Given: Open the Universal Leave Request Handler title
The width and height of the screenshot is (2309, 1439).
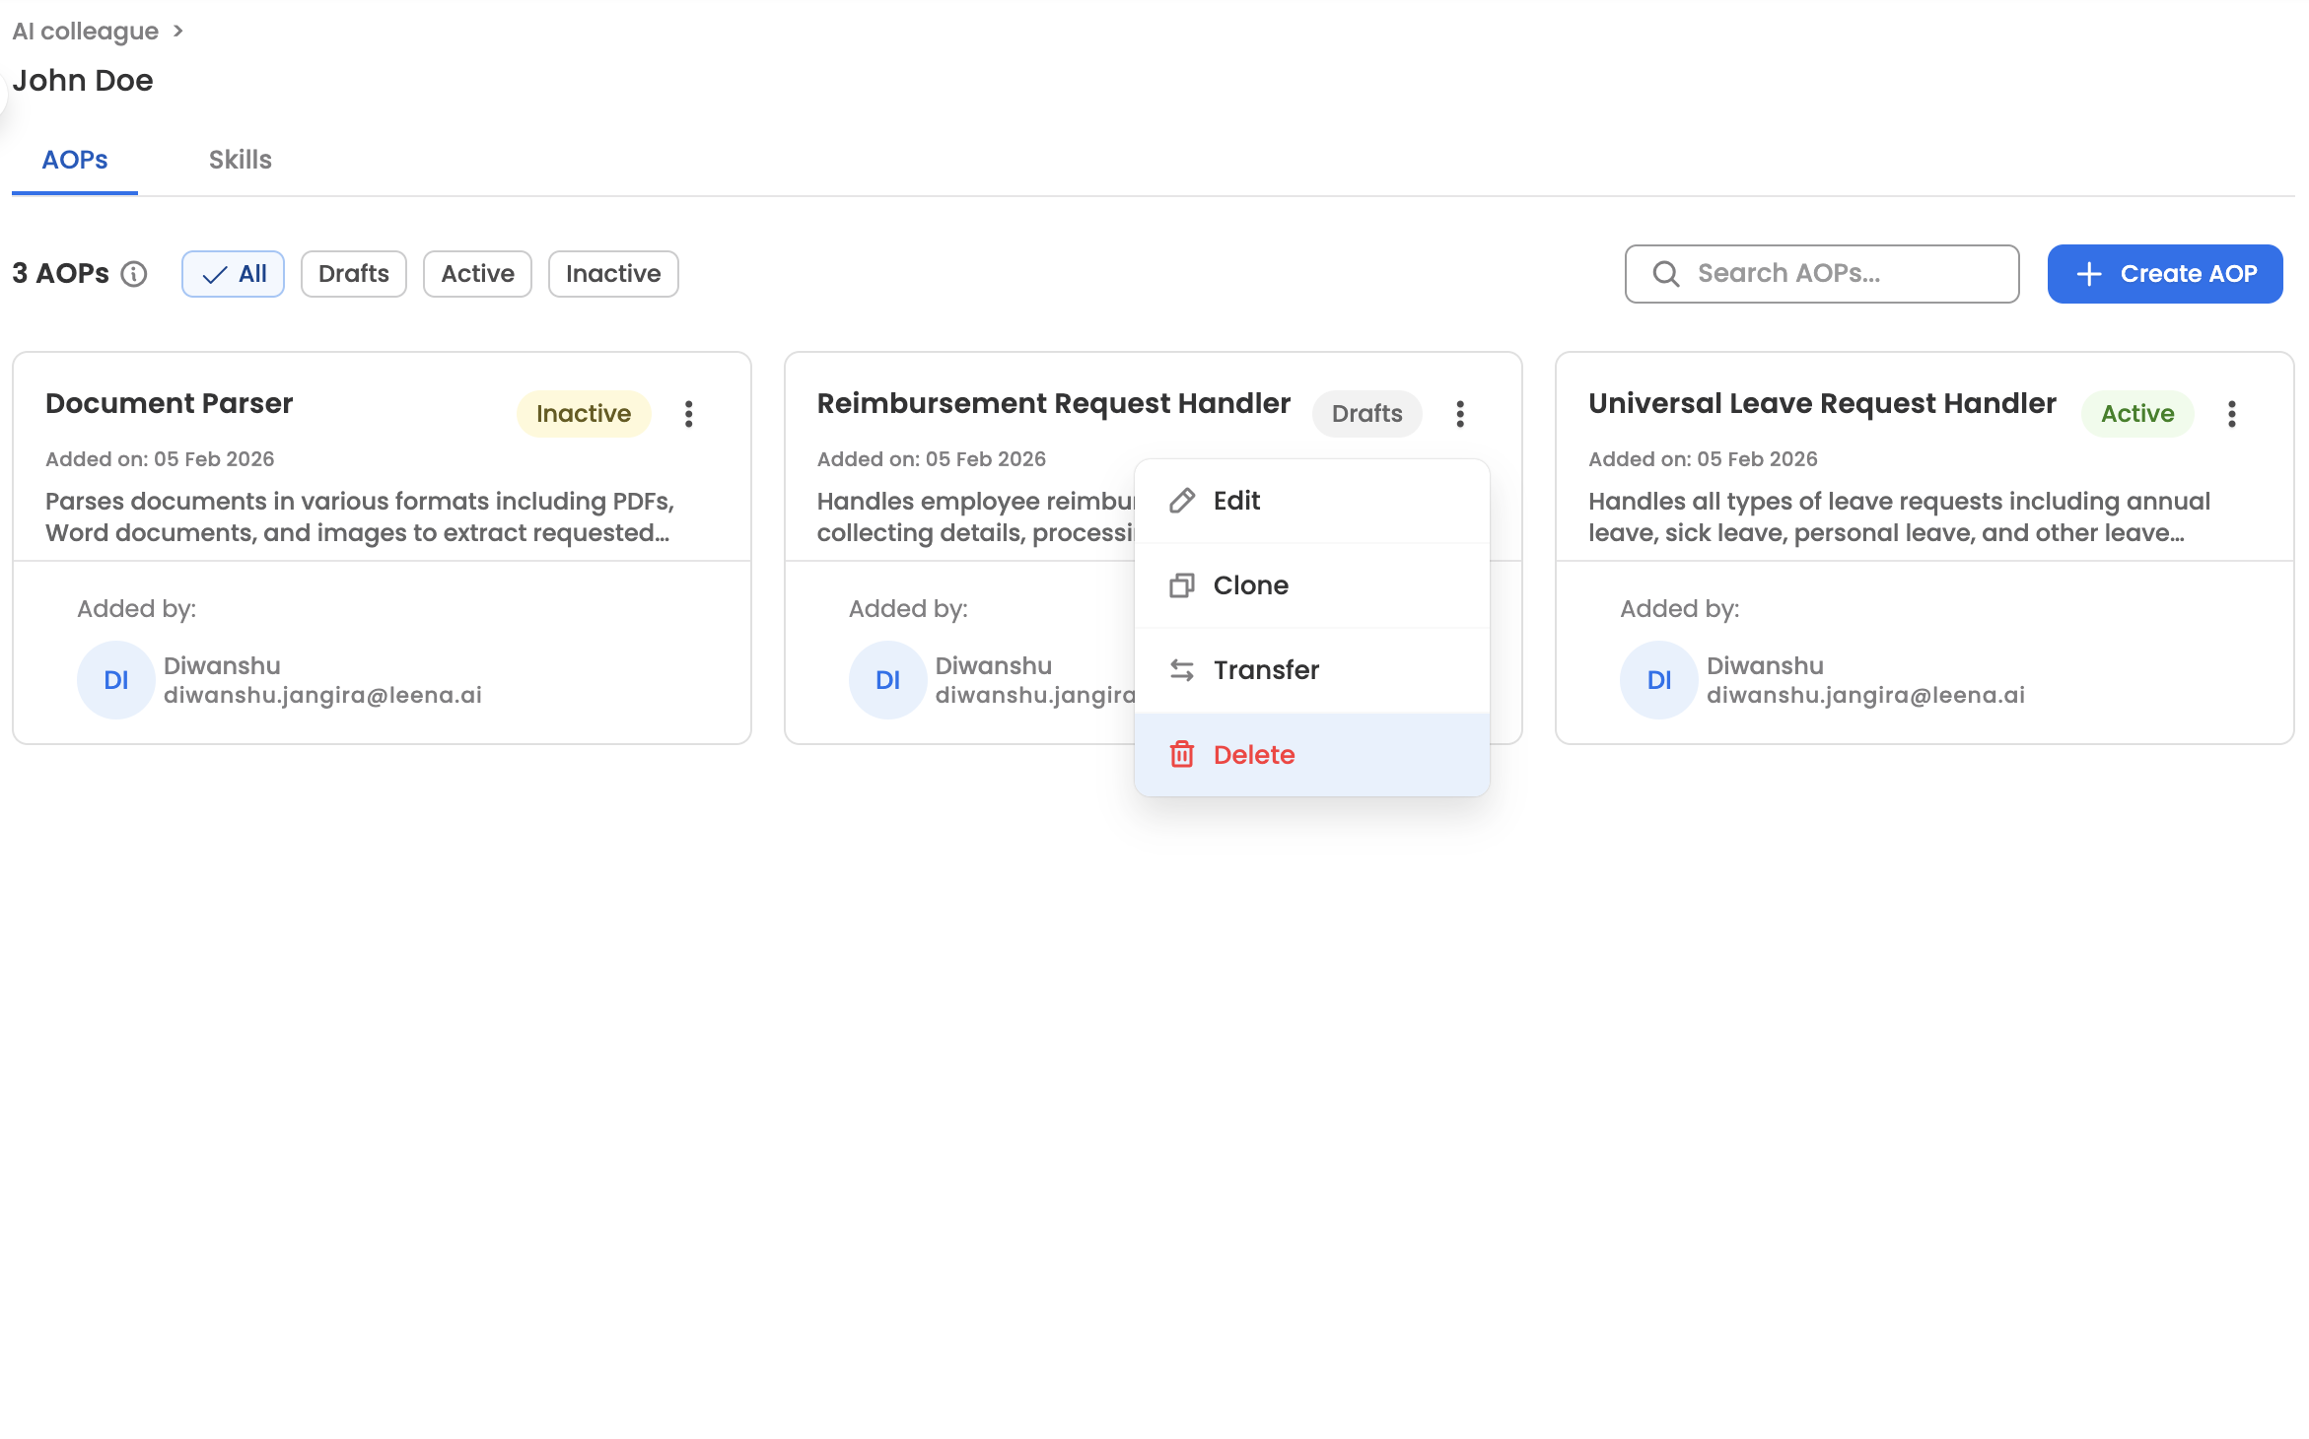Looking at the screenshot, I should pos(1821,403).
